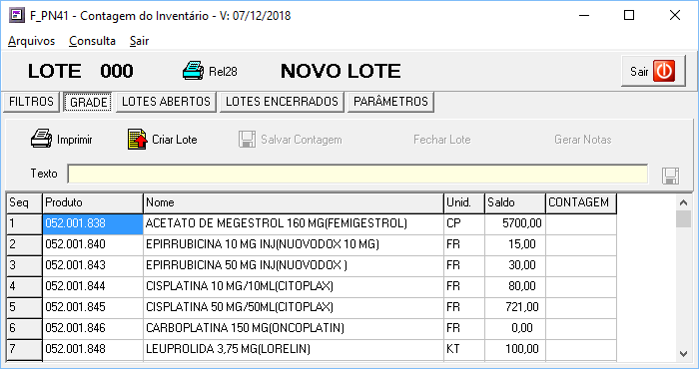Click the Fechar Lote button
Screen dimensions: 699x369
(x=441, y=140)
